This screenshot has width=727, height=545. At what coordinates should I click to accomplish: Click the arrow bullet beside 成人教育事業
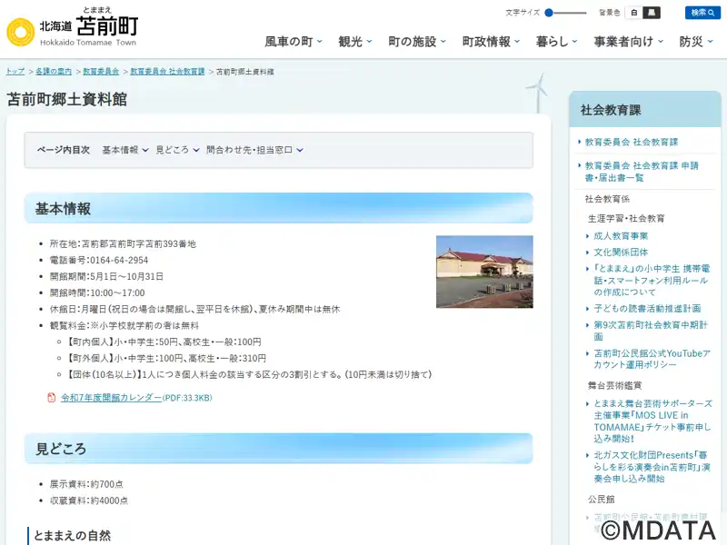(x=588, y=236)
